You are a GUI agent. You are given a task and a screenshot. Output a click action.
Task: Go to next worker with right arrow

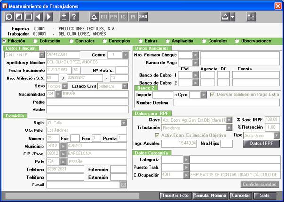pyautogui.click(x=49, y=17)
